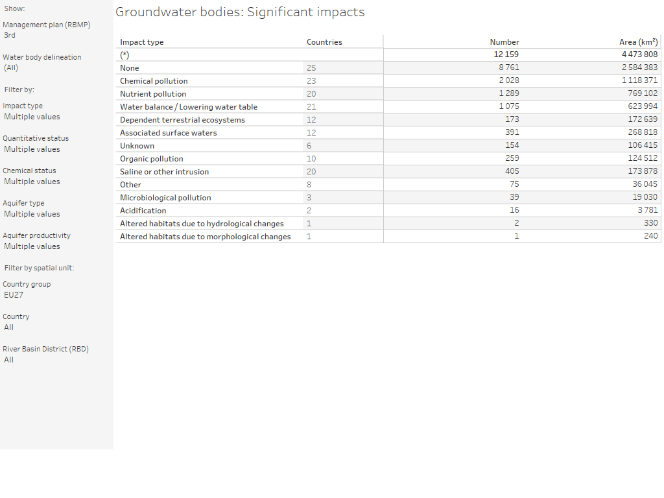Open the Aquifer productivity Multiple values filter
Image resolution: width=664 pixels, height=498 pixels.
pyautogui.click(x=32, y=246)
